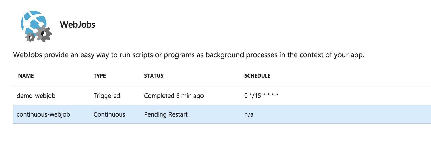Click the Pending Restart status
Viewport: 431px width, 153px height.
pos(166,114)
